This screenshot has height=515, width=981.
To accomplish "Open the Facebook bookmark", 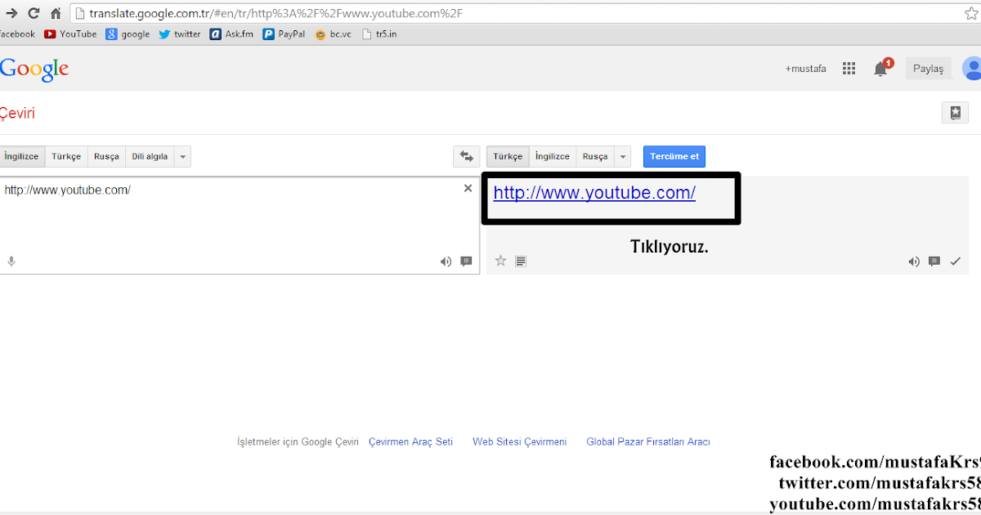I will (16, 34).
